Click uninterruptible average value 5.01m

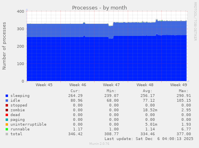click(x=151, y=124)
